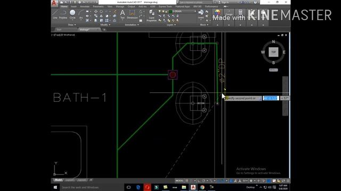Switch to the Annotate ribbon tab
341x191 pixels.
[x=85, y=7]
